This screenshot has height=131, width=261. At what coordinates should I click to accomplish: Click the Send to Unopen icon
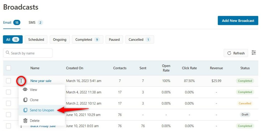tap(25, 110)
